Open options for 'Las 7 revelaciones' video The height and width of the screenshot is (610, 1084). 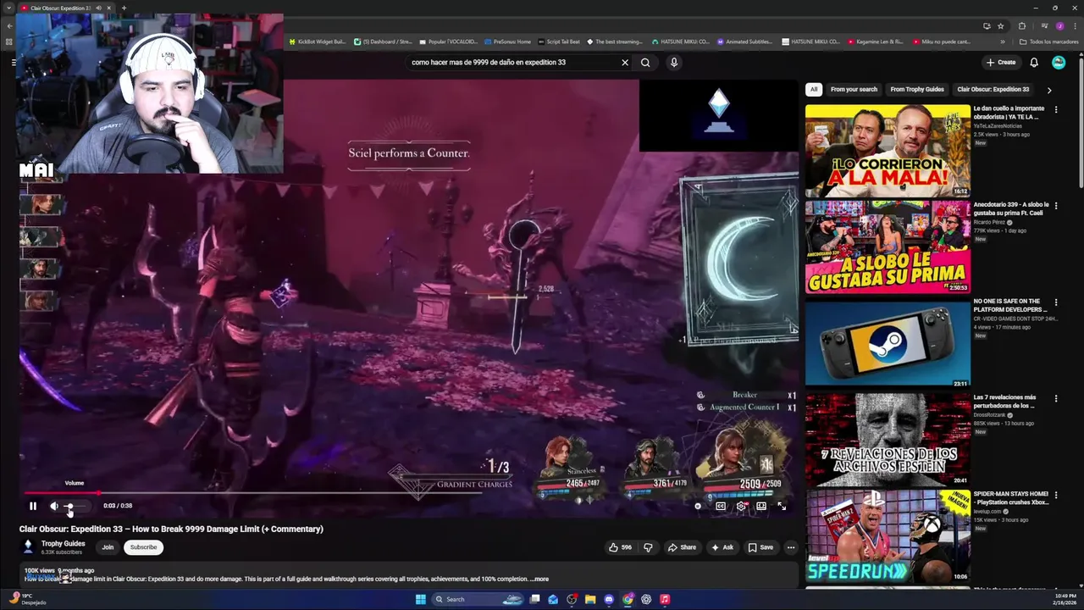1055,398
